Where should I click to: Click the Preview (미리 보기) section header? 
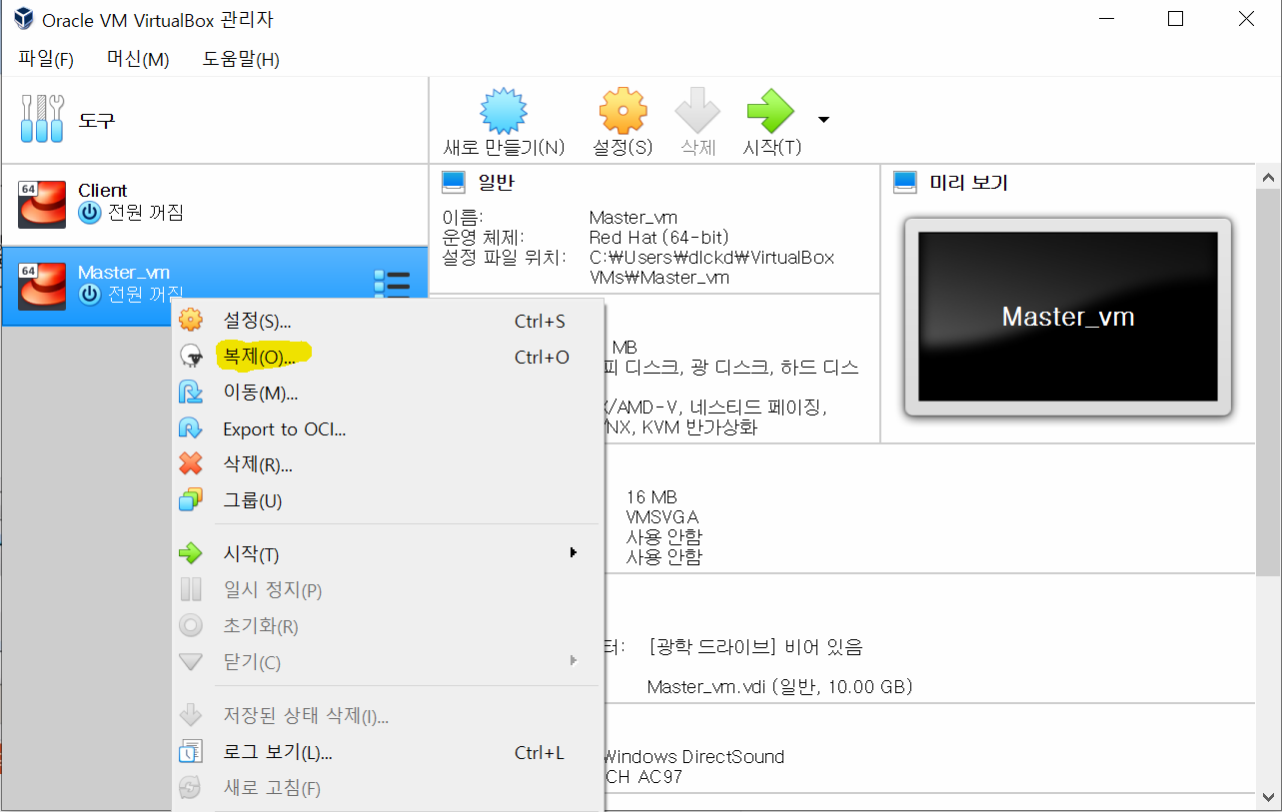point(968,183)
